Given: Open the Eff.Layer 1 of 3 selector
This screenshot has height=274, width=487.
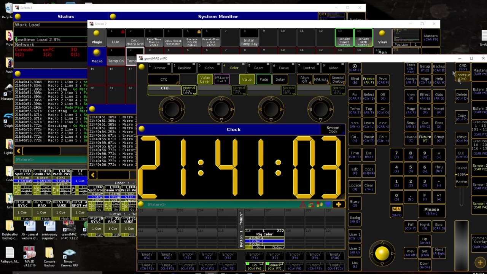Looking at the screenshot, I should click(221, 79).
